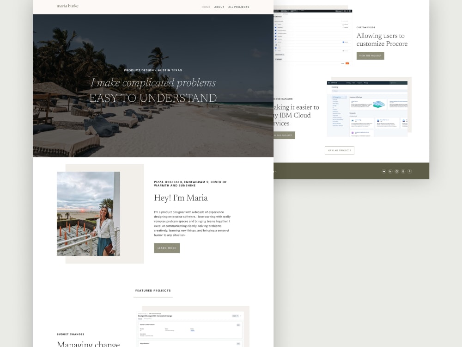Select the Dribbble icon in the footer
The width and height of the screenshot is (462, 347).
tap(403, 171)
